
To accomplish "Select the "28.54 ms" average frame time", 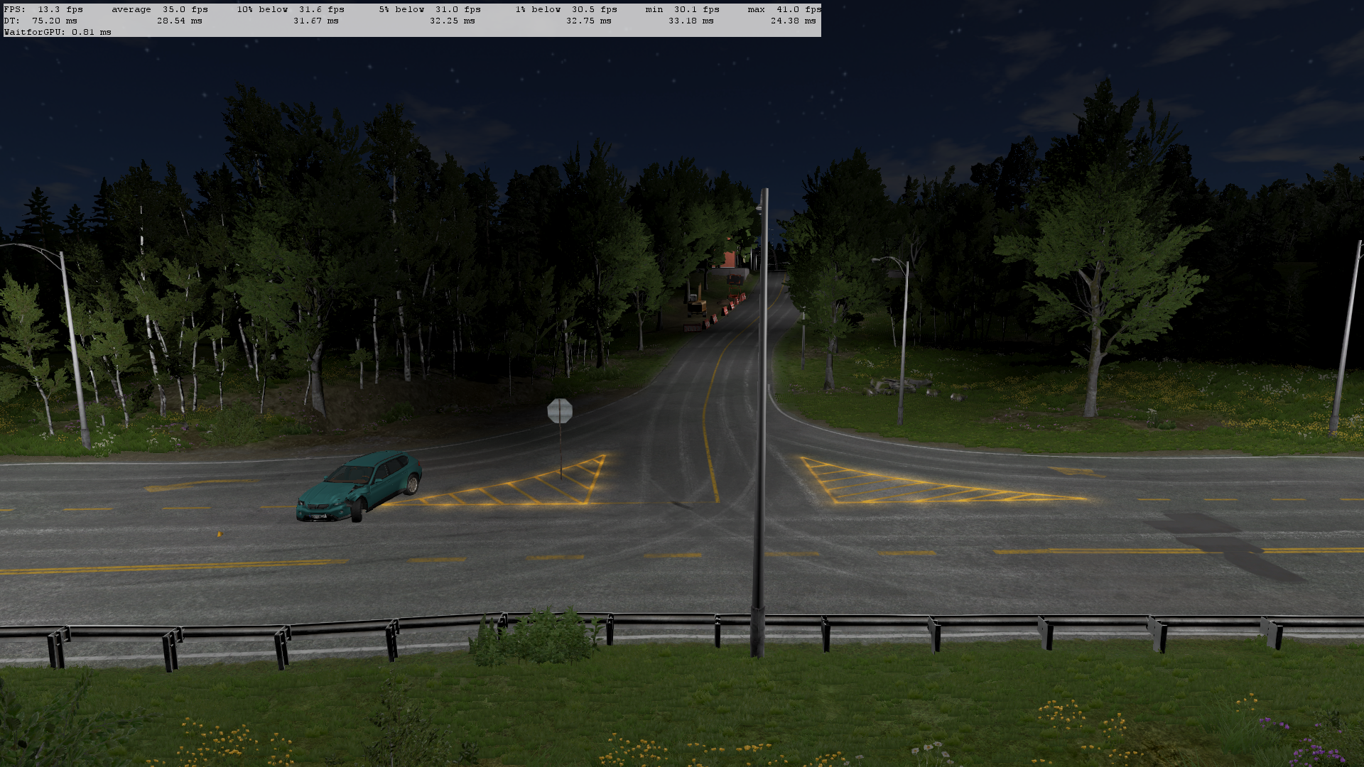I will click(180, 21).
